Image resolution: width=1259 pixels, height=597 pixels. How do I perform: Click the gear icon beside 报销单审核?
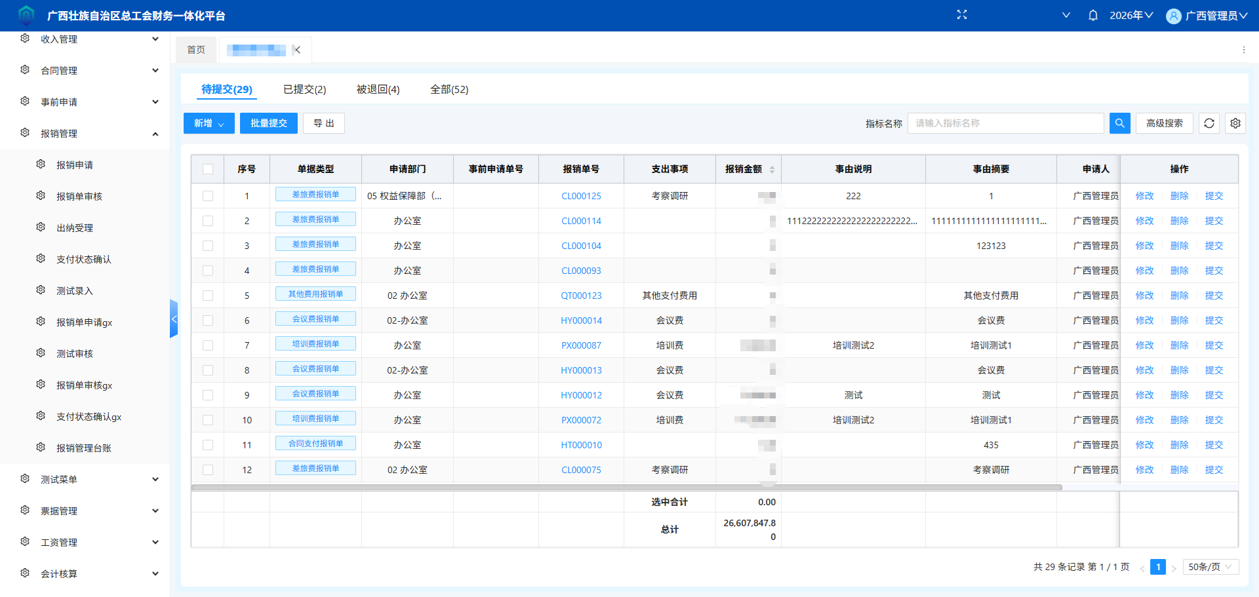pyautogui.click(x=41, y=196)
